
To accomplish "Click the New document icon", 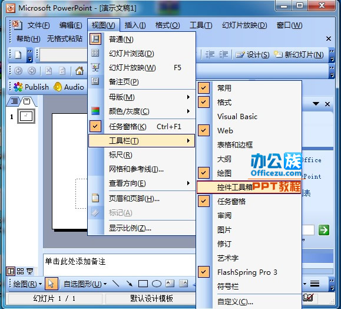I will click(18, 55).
